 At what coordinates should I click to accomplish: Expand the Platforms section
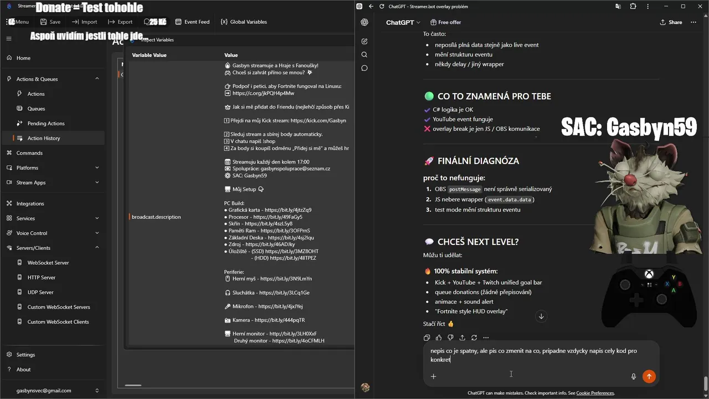click(x=97, y=167)
